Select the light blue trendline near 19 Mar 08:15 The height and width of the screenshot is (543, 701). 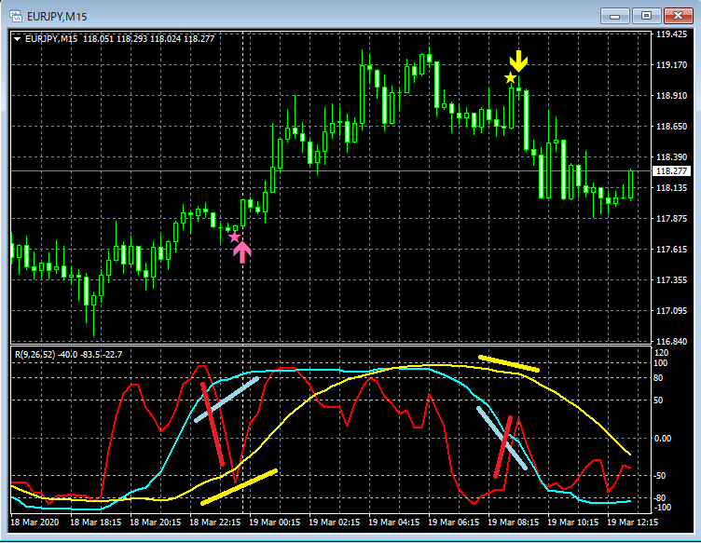[x=502, y=438]
